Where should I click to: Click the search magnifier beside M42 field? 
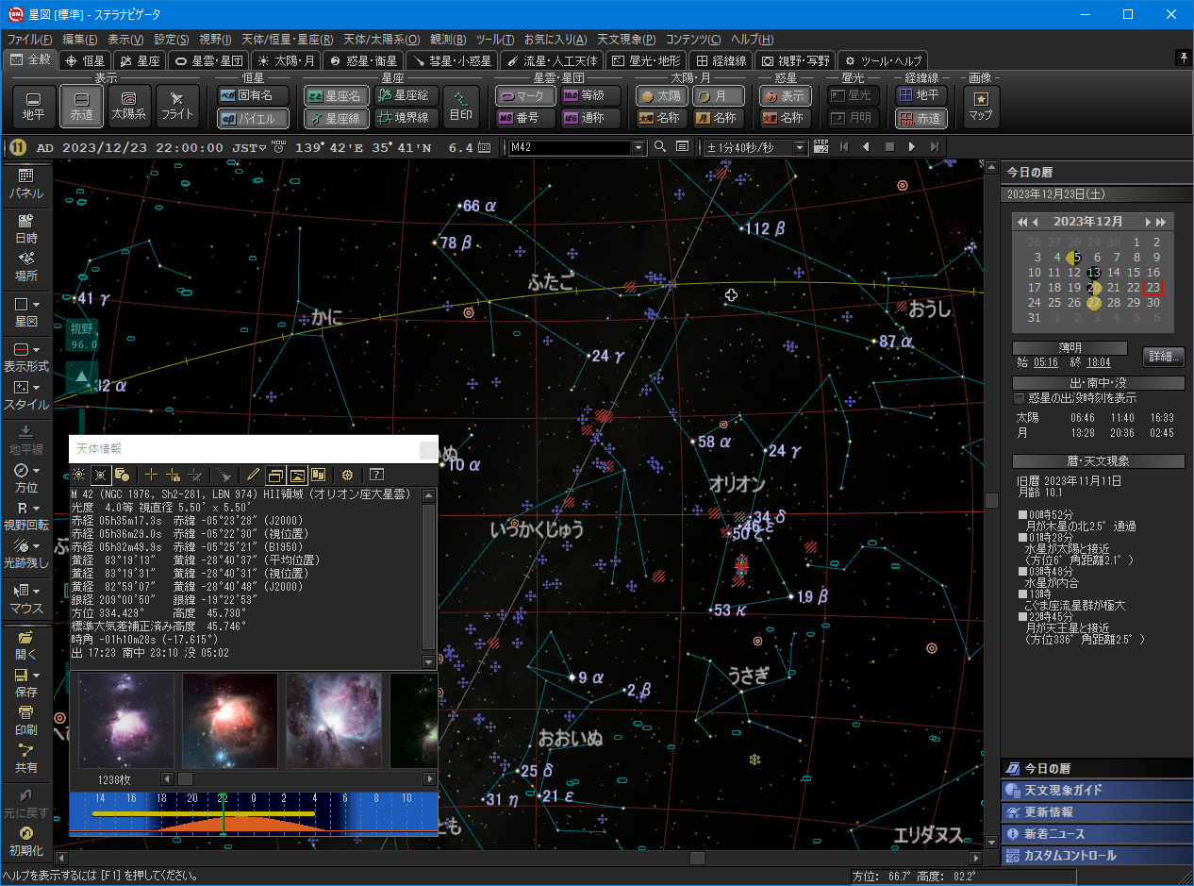click(659, 147)
